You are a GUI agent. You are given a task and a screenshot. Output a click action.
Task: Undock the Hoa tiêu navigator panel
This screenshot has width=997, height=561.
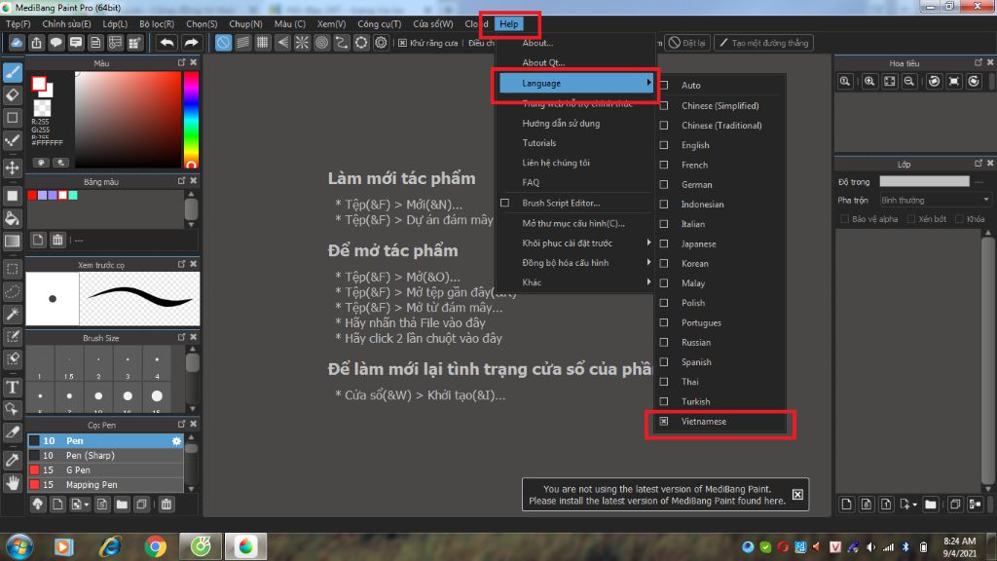click(978, 62)
